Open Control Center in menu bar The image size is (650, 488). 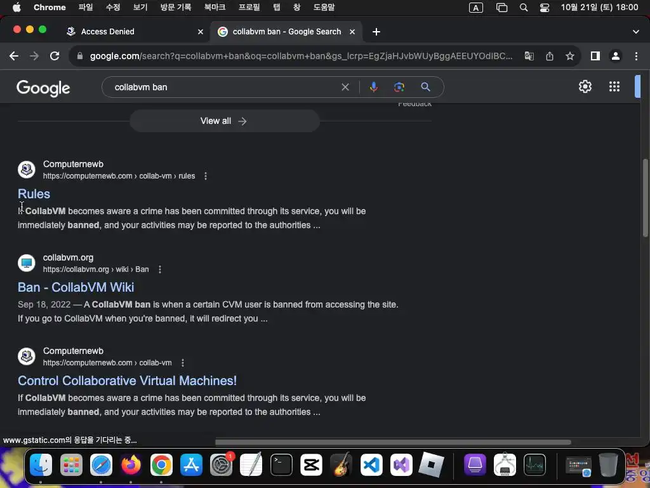[x=544, y=7]
